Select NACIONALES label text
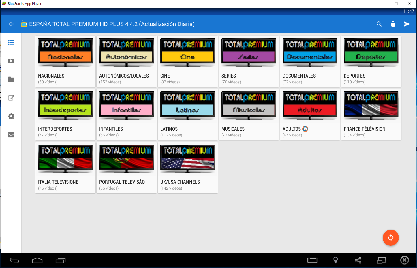 pyautogui.click(x=51, y=76)
